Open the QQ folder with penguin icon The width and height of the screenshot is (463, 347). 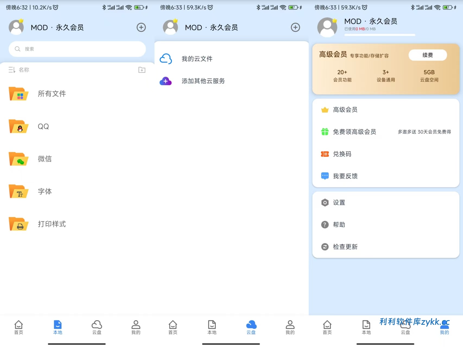[43, 126]
